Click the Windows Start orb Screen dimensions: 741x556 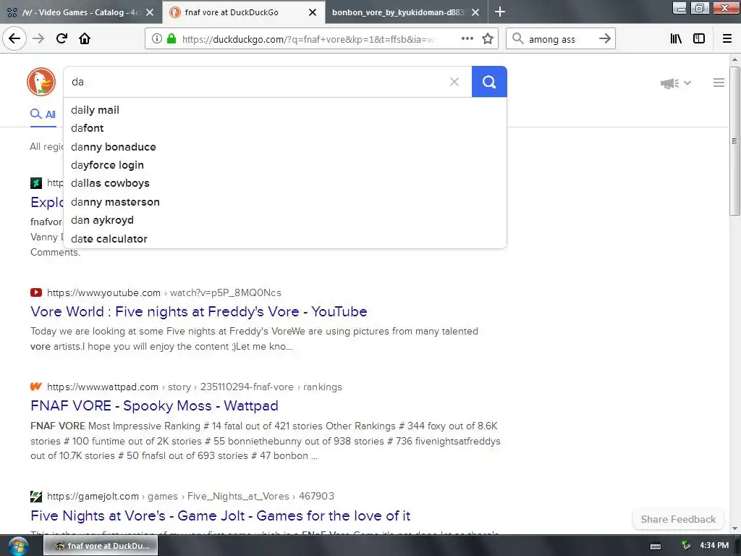click(18, 547)
